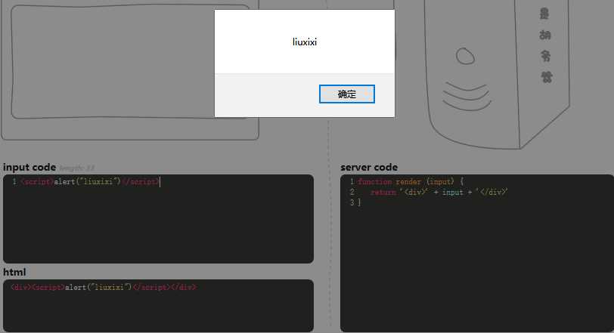Select the html output line with div script
The width and height of the screenshot is (614, 333).
(104, 287)
